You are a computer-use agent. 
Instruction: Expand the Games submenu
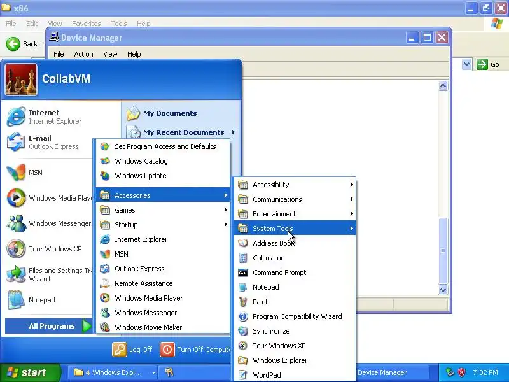tap(163, 210)
